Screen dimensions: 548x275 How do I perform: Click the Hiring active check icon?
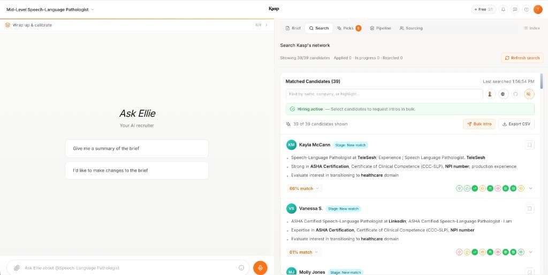[x=293, y=109]
